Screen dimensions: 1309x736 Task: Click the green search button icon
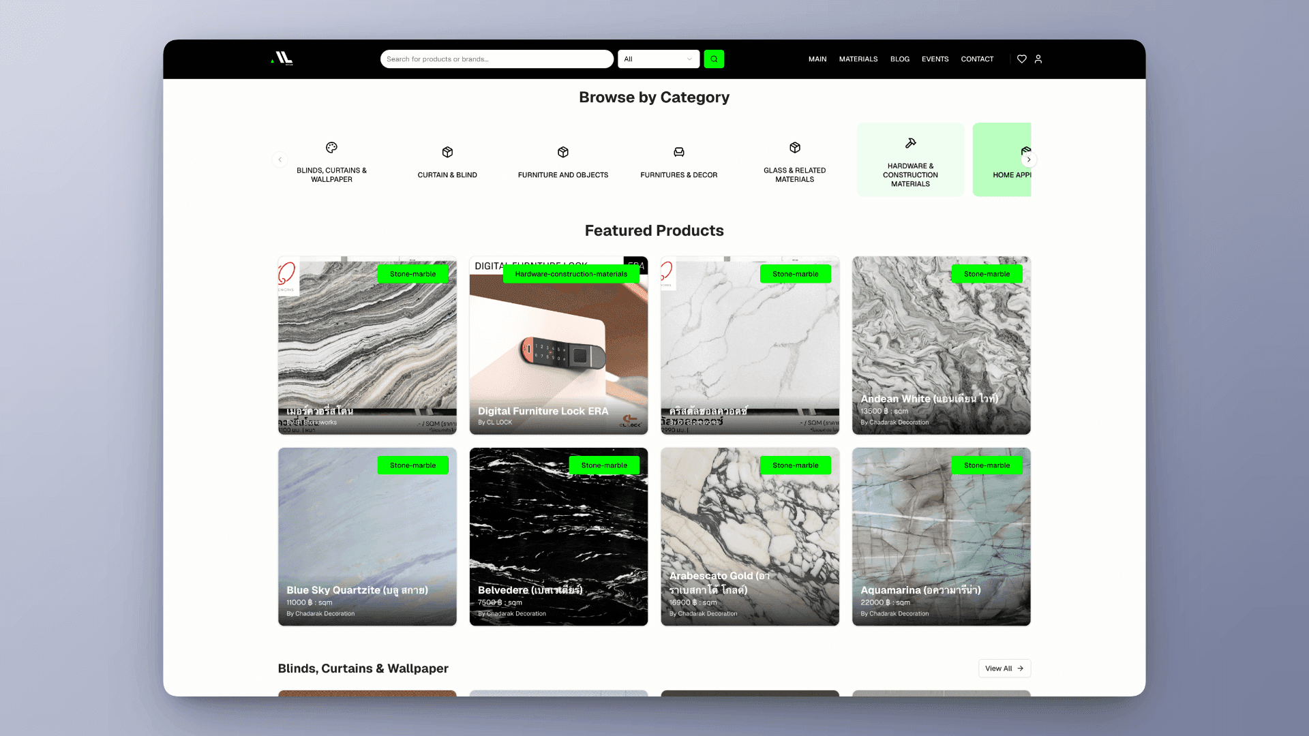click(x=714, y=59)
